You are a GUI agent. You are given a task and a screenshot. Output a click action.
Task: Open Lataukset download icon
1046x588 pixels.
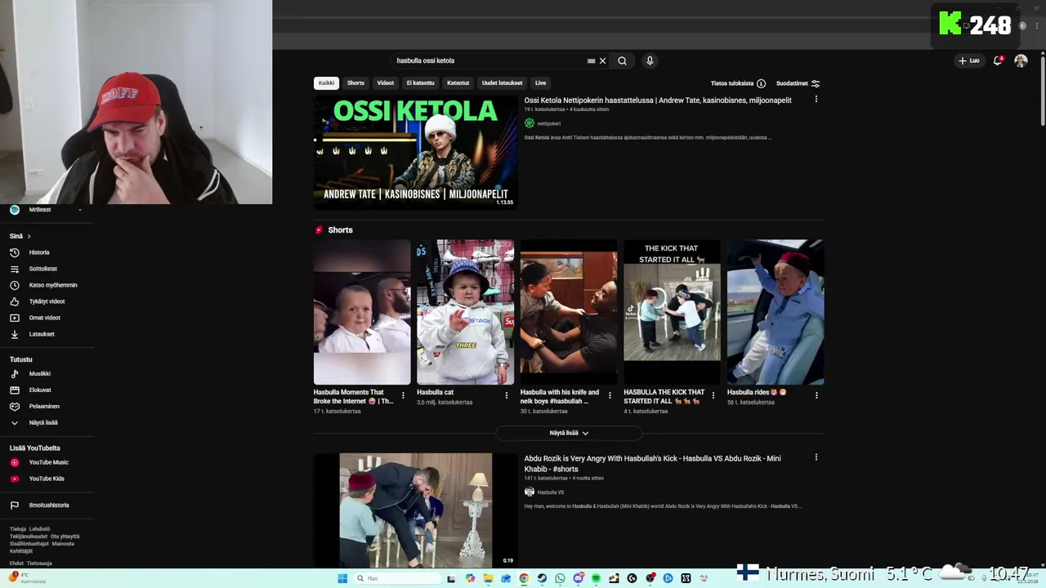[x=14, y=334]
